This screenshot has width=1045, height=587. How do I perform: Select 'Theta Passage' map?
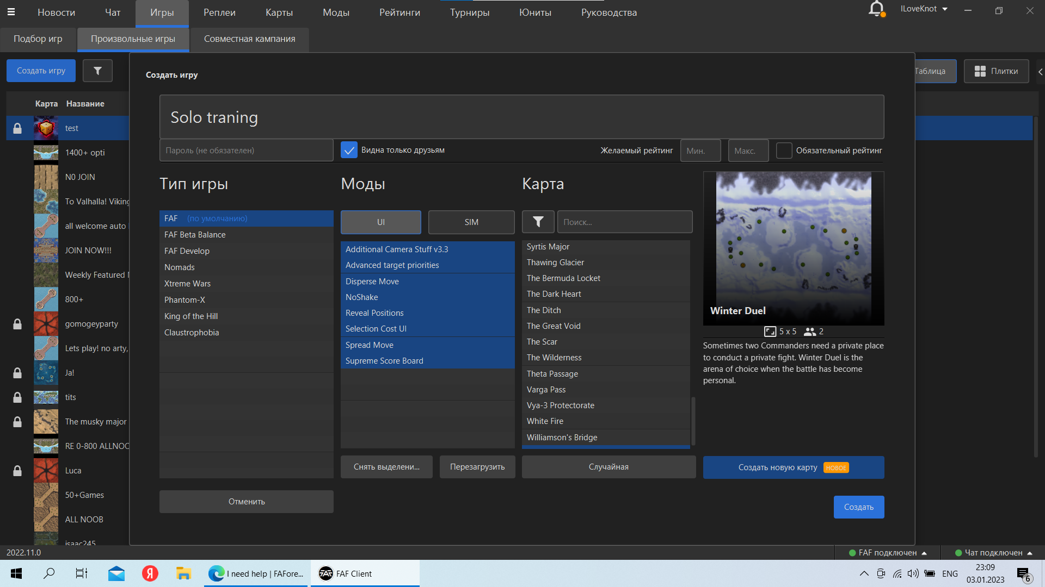click(x=606, y=374)
